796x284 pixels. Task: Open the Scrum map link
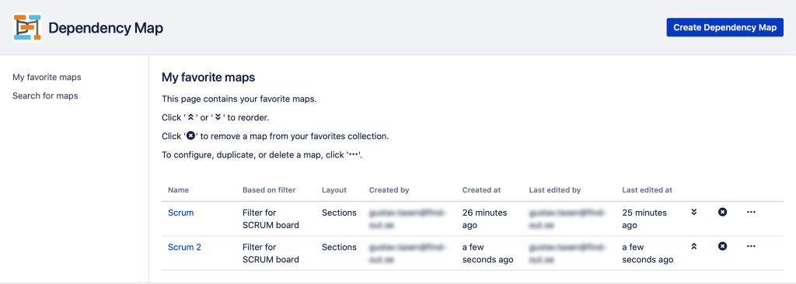point(180,213)
